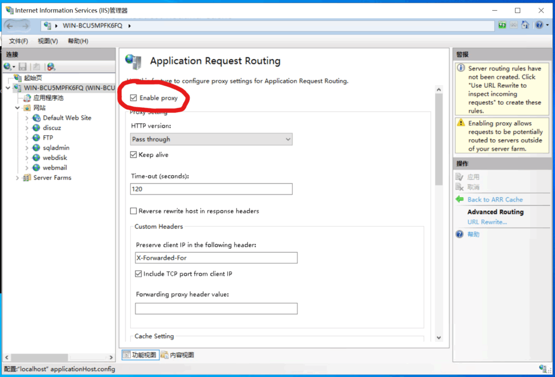The image size is (555, 377).
Task: Click the blue help icon in Actions pane
Action: tap(460, 234)
